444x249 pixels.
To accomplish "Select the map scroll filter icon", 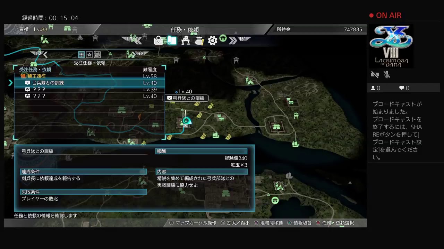I will tap(97, 55).
